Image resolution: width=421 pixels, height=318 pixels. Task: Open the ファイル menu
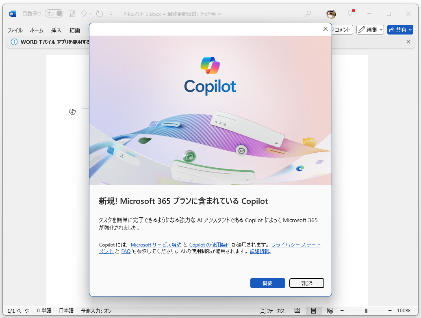15,30
